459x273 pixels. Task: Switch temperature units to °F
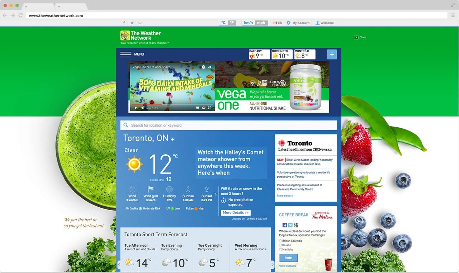tap(232, 23)
